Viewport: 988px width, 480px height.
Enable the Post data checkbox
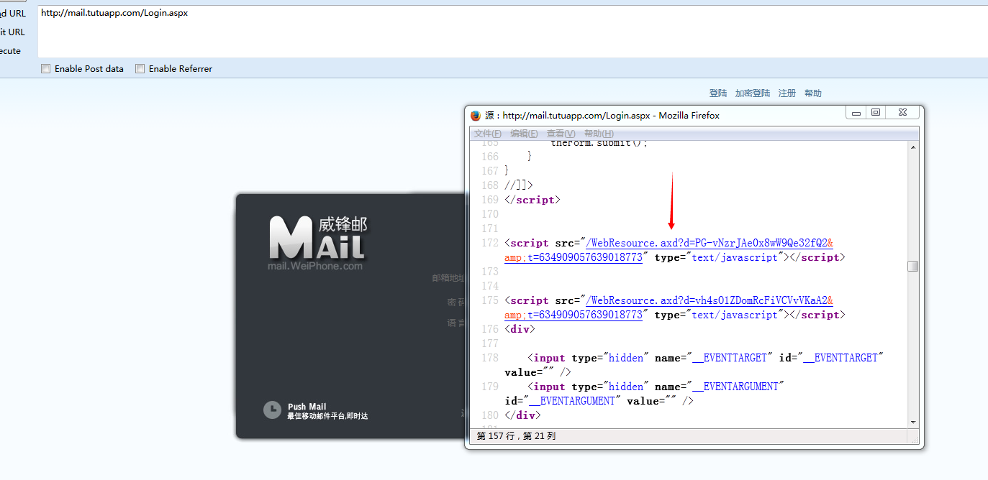coord(46,69)
